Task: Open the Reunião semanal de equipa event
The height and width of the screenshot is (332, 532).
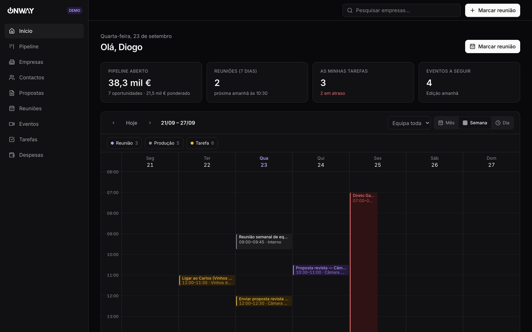Action: (264, 241)
